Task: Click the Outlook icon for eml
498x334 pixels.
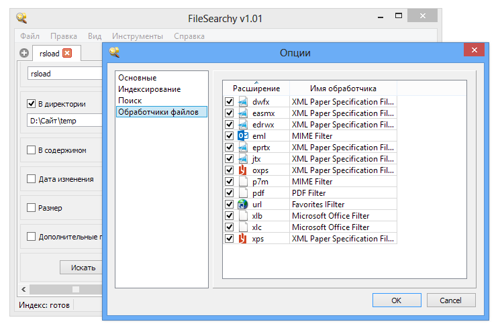Action: (243, 136)
